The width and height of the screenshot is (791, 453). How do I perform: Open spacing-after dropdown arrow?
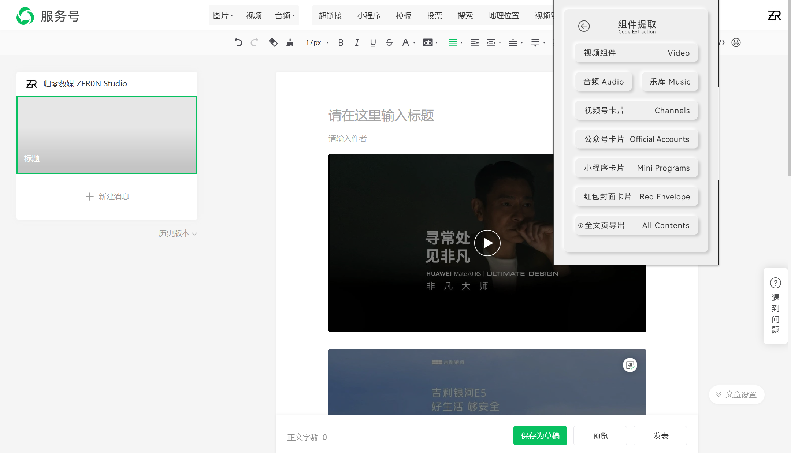[x=544, y=42]
